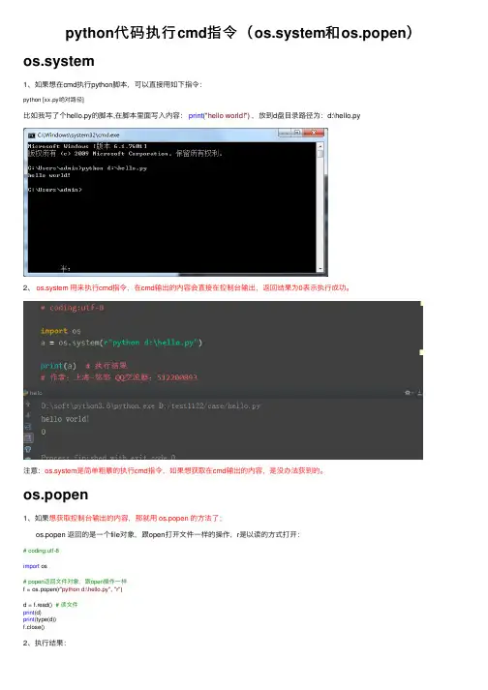Click the cmd scrollbar up arrow
The image size is (488, 690).
[x=320, y=145]
